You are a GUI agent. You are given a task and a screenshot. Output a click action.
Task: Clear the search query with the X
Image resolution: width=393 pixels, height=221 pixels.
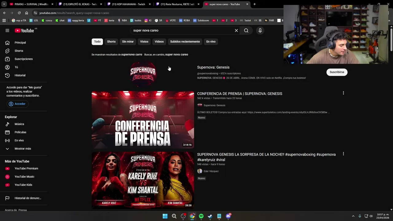(236, 30)
